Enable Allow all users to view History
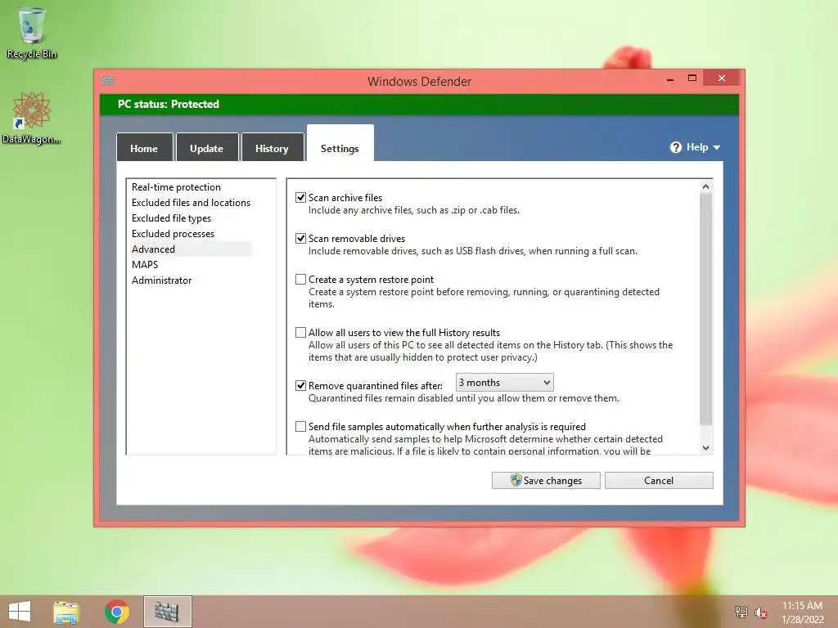This screenshot has width=838, height=628. (301, 332)
